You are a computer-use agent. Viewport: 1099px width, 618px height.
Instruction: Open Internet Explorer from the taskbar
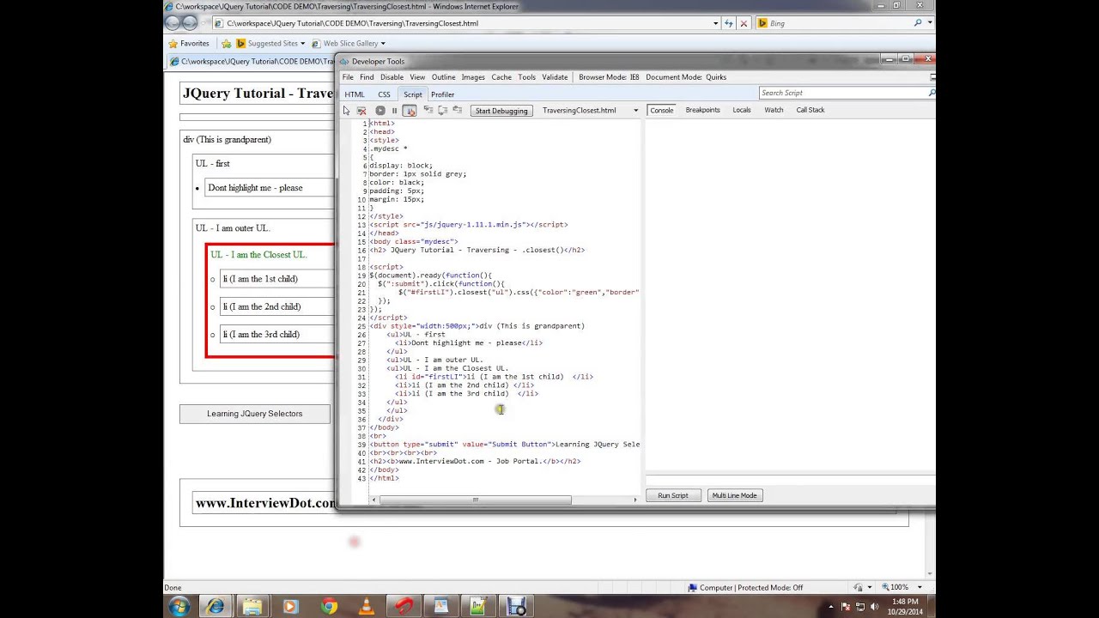coord(216,606)
